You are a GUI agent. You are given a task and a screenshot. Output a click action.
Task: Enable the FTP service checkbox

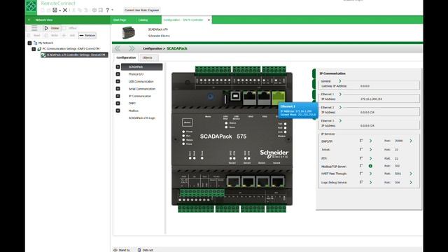tap(361, 158)
